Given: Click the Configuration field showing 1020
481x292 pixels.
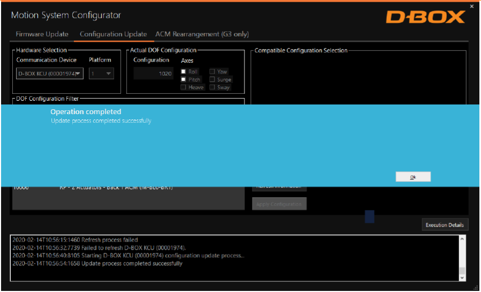Looking at the screenshot, I should pos(153,73).
